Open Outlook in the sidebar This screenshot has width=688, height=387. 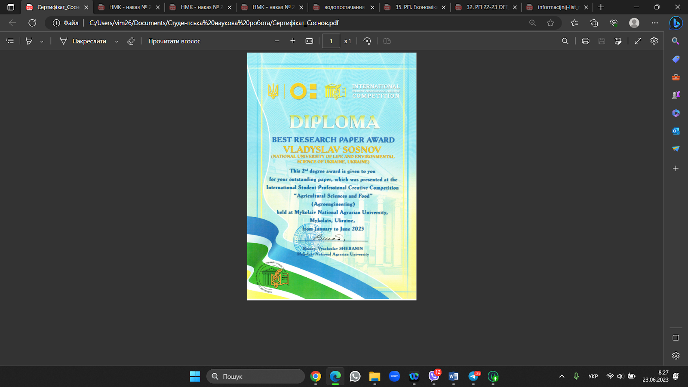tap(676, 131)
